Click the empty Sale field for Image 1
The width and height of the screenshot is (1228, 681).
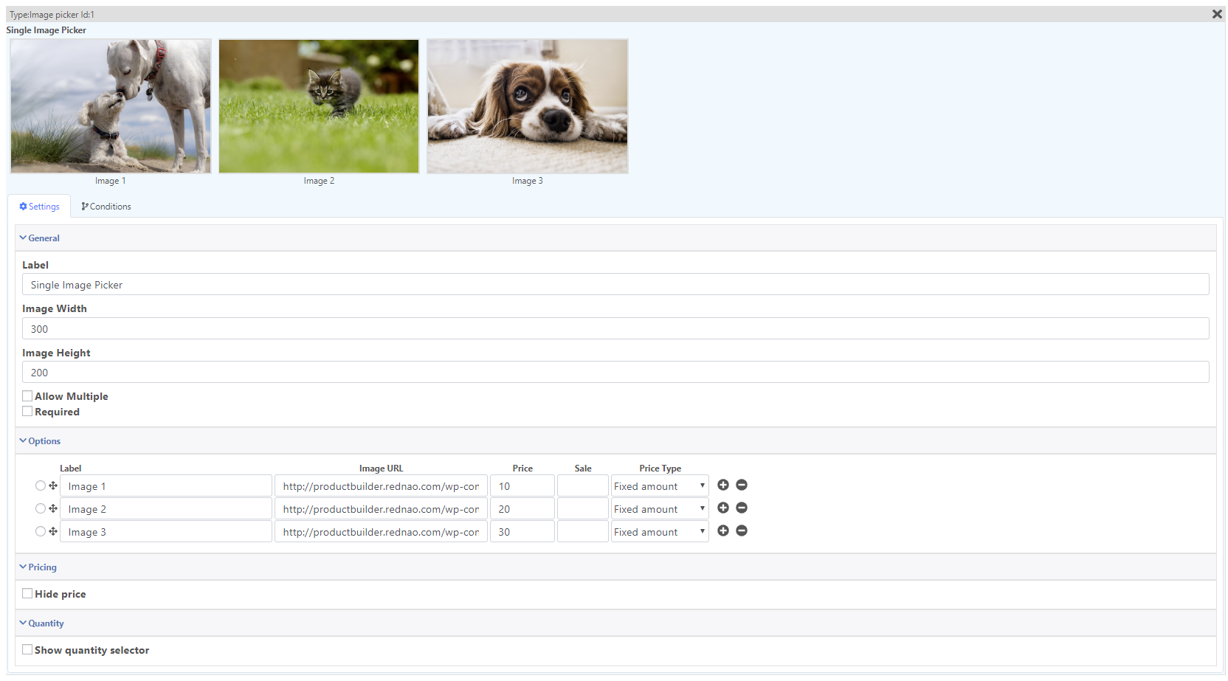[x=583, y=486]
